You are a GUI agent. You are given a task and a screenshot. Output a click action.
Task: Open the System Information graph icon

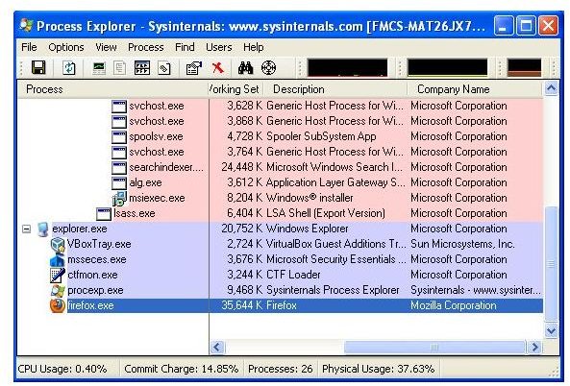tap(99, 68)
